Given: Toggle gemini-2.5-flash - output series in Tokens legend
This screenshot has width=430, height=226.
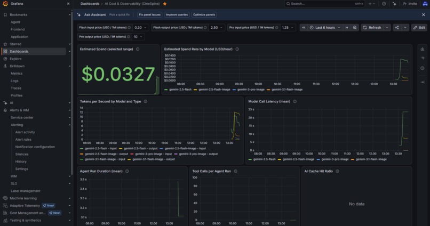Looking at the screenshot, I should pos(138,149).
